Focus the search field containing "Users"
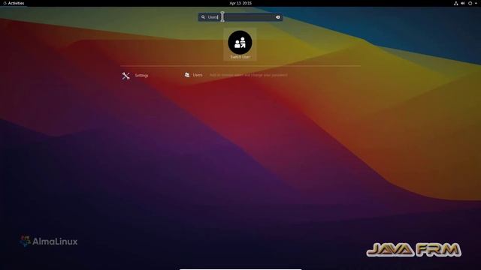The width and height of the screenshot is (481, 270). pyautogui.click(x=240, y=17)
